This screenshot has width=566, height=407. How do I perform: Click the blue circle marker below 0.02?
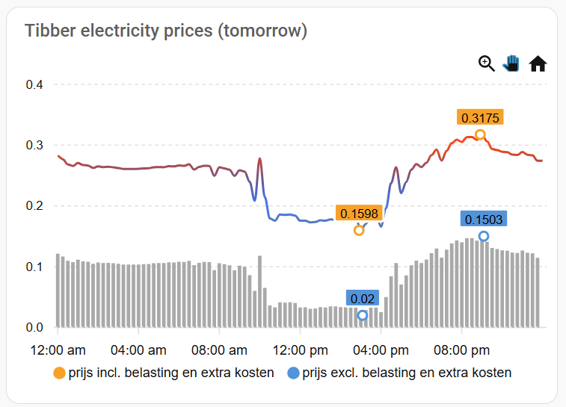[x=363, y=315]
